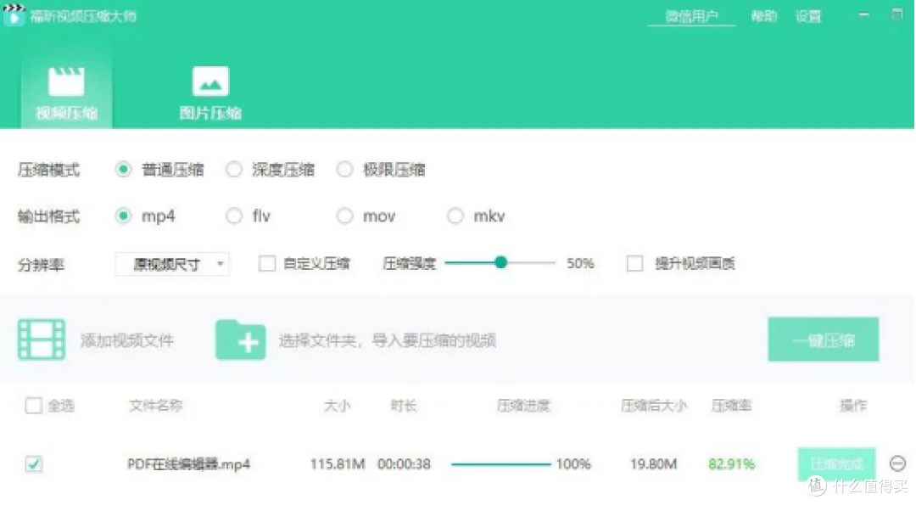Open the 帮助 menu

(x=764, y=16)
